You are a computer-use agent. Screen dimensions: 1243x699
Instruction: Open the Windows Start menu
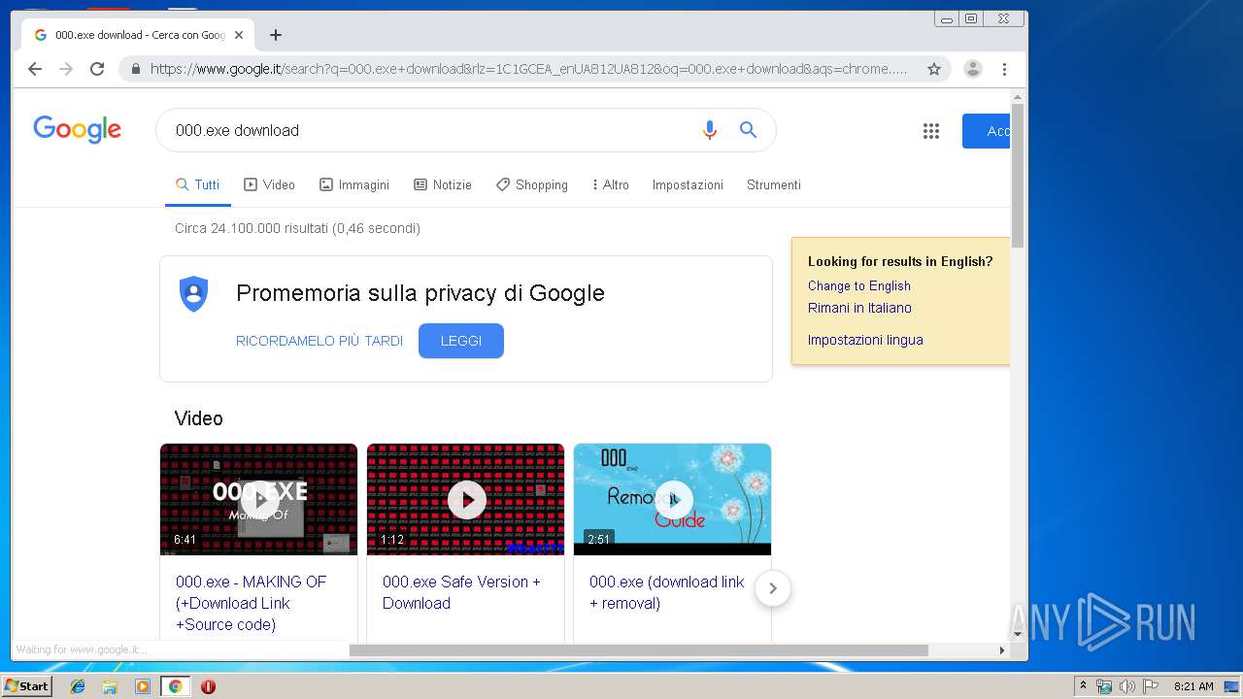[27, 686]
